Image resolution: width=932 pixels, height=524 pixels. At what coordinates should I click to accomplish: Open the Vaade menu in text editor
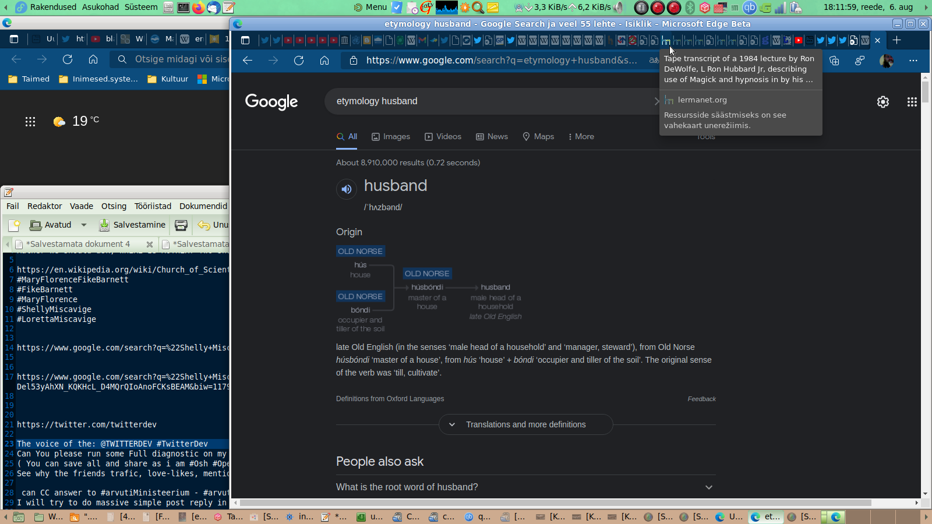[82, 206]
